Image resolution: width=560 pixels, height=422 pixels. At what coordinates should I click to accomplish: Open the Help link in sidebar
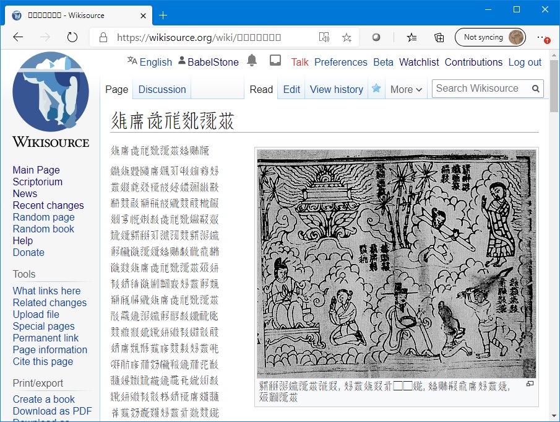(x=22, y=240)
